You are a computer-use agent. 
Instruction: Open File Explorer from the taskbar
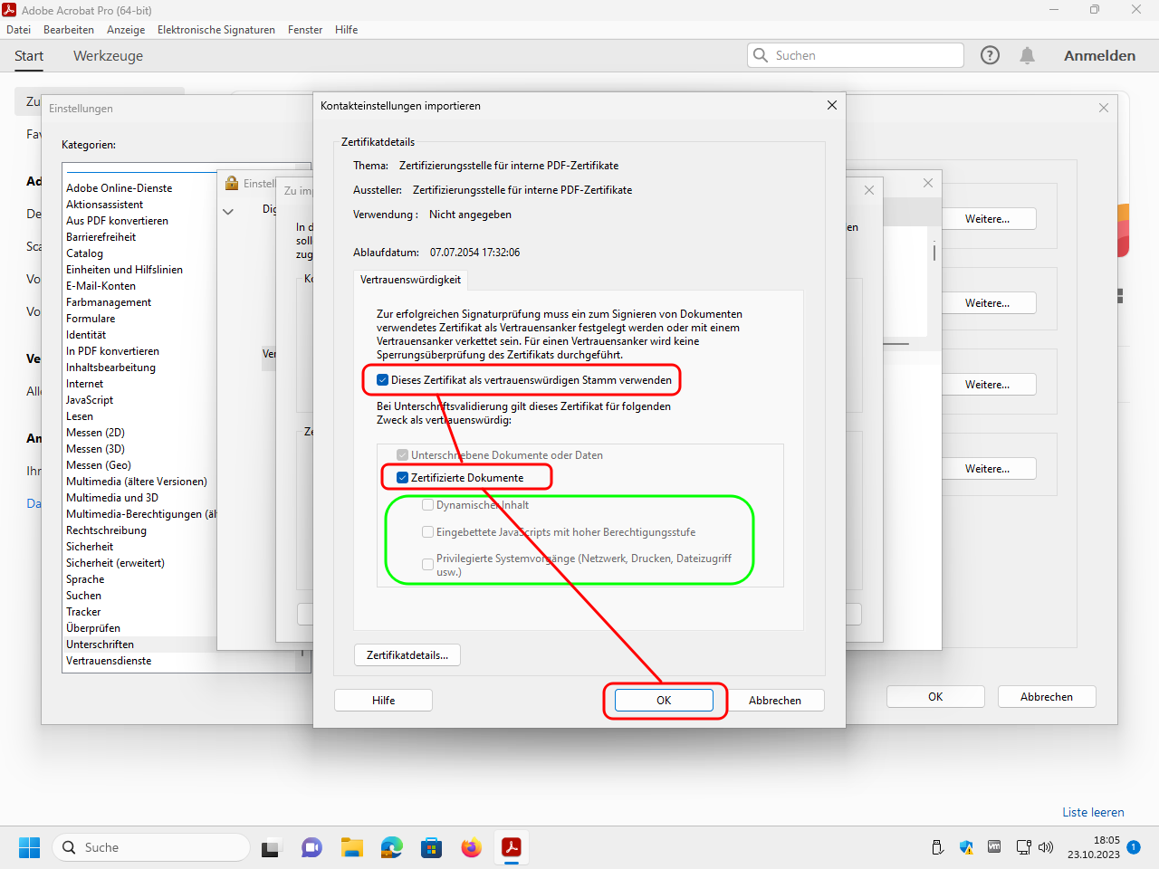tap(351, 847)
